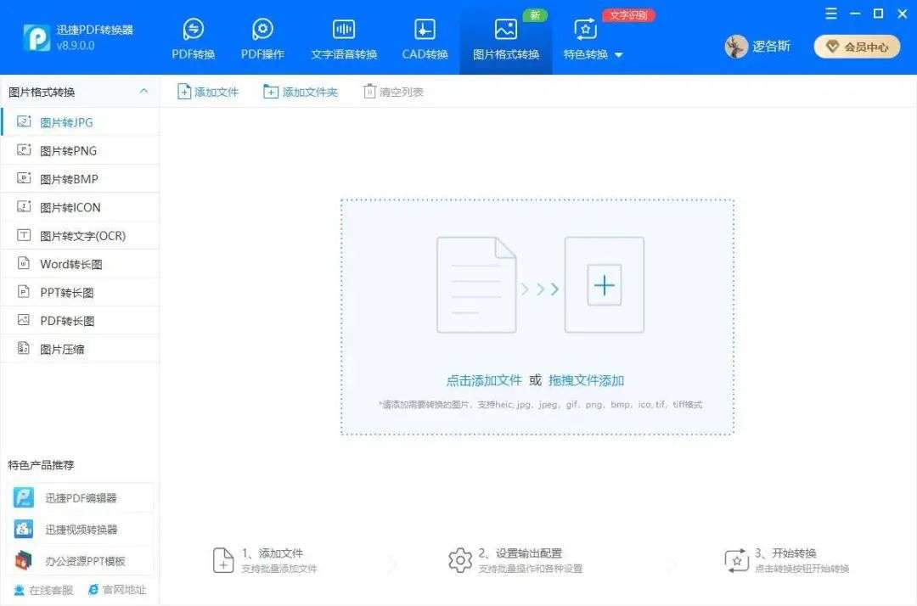The width and height of the screenshot is (917, 606).
Task: Open 迅捷视频转换器 product recommendation
Action: (x=81, y=530)
